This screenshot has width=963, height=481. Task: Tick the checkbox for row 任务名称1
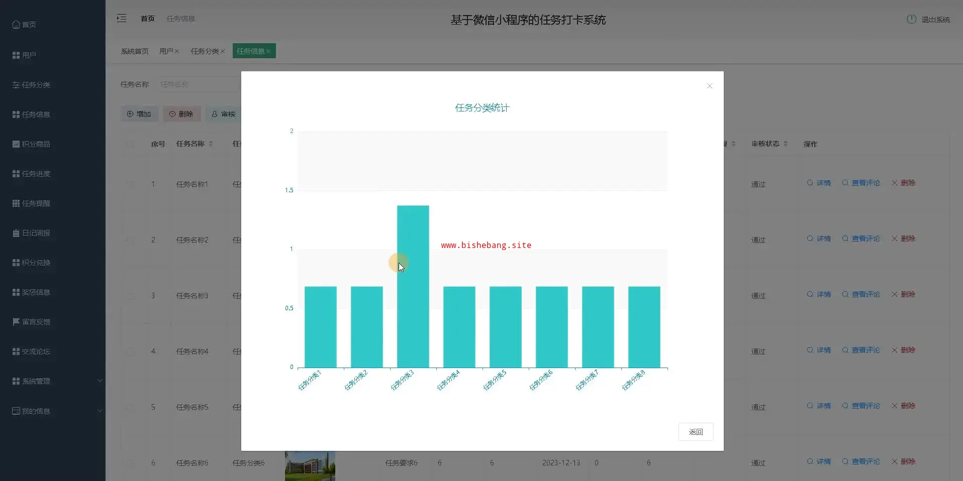pos(130,184)
